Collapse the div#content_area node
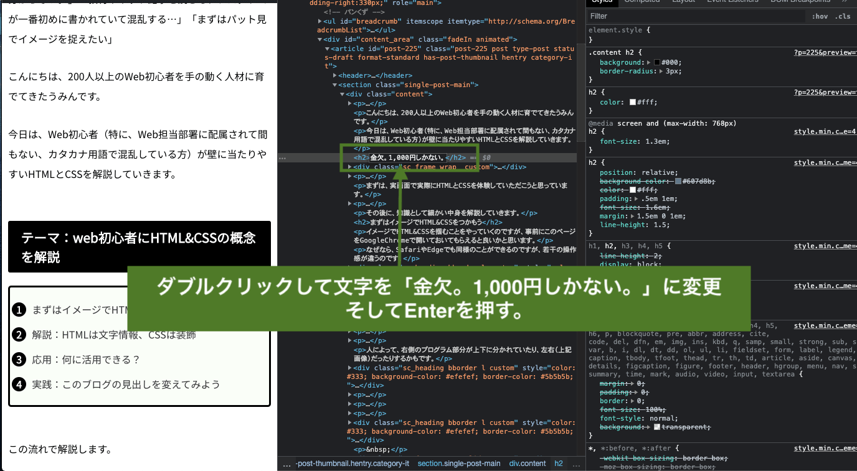Screen dimensions: 857x471 [x=320, y=39]
